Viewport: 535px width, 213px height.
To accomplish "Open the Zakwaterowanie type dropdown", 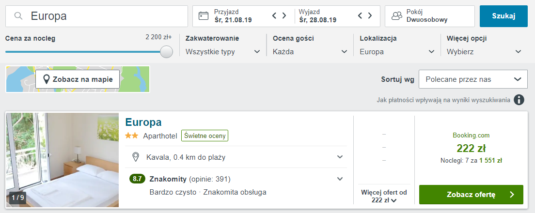I will click(x=223, y=52).
